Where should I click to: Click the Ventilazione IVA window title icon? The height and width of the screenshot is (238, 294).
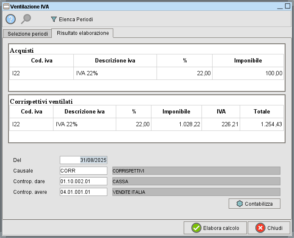point(6,6)
